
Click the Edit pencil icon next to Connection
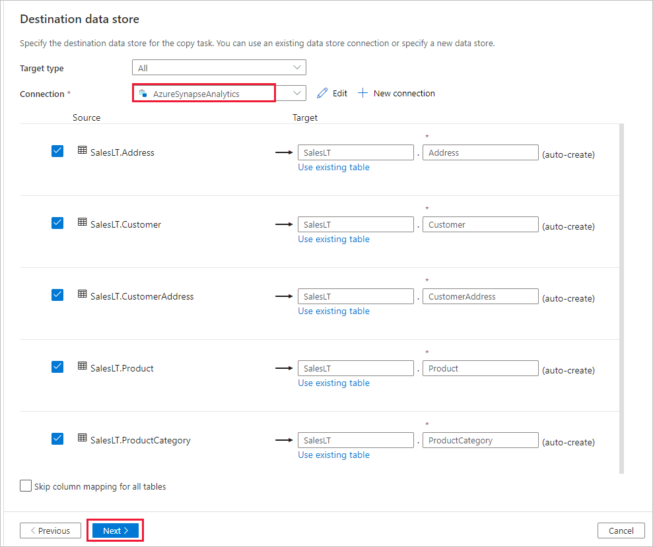[322, 92]
